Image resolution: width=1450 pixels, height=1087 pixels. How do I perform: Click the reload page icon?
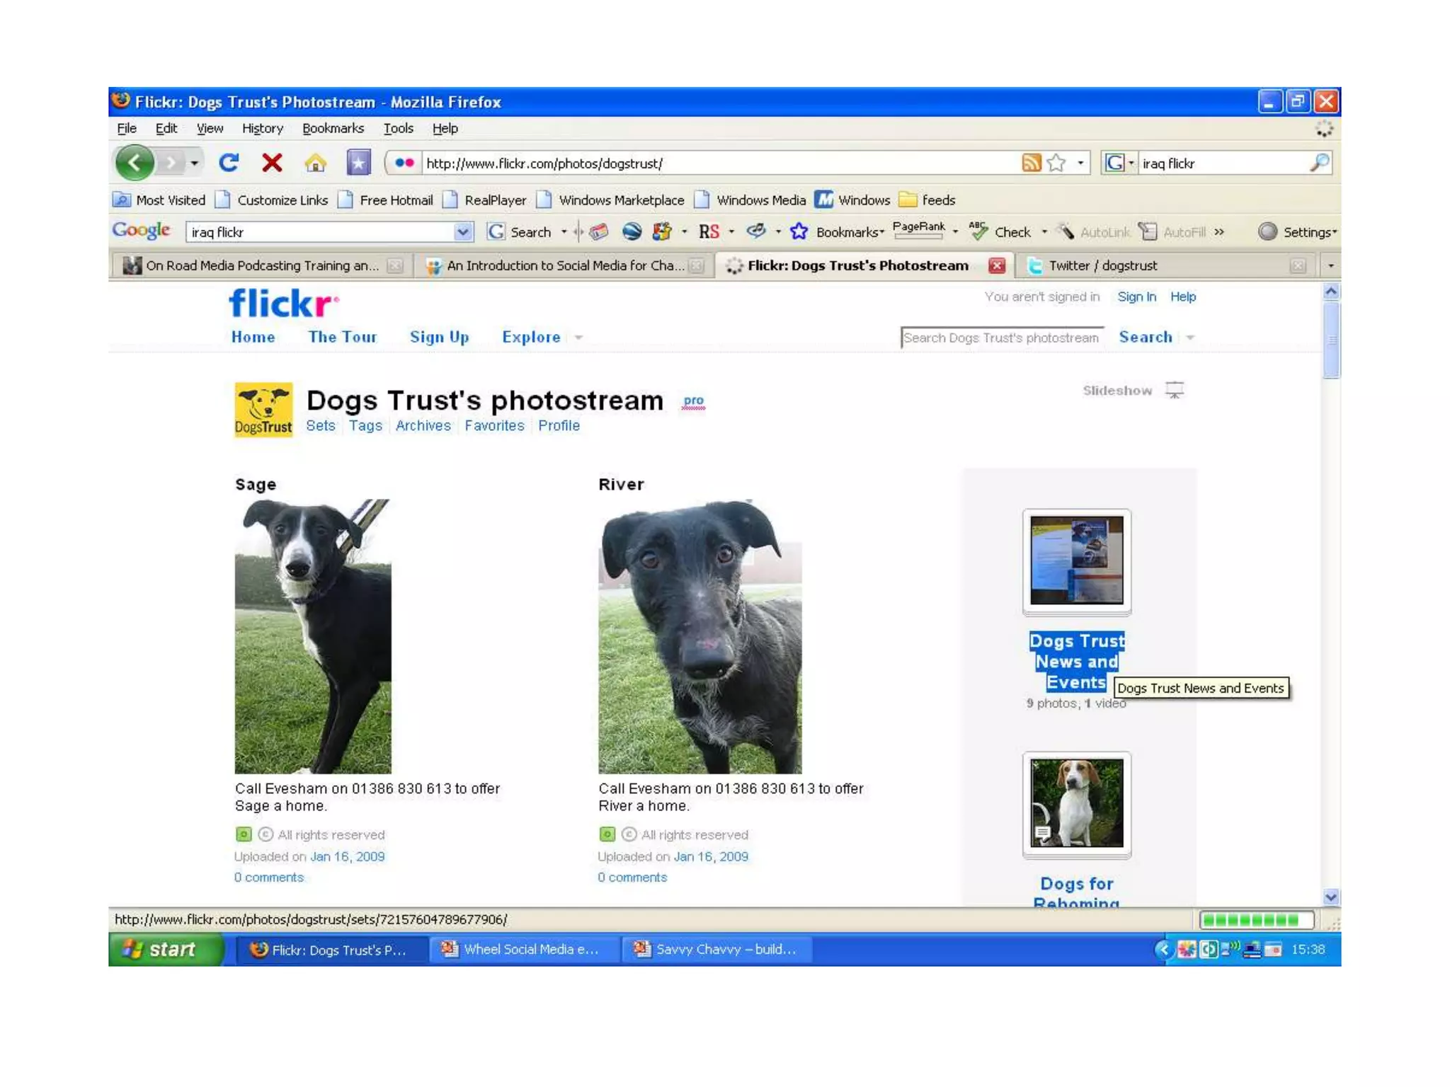tap(228, 163)
